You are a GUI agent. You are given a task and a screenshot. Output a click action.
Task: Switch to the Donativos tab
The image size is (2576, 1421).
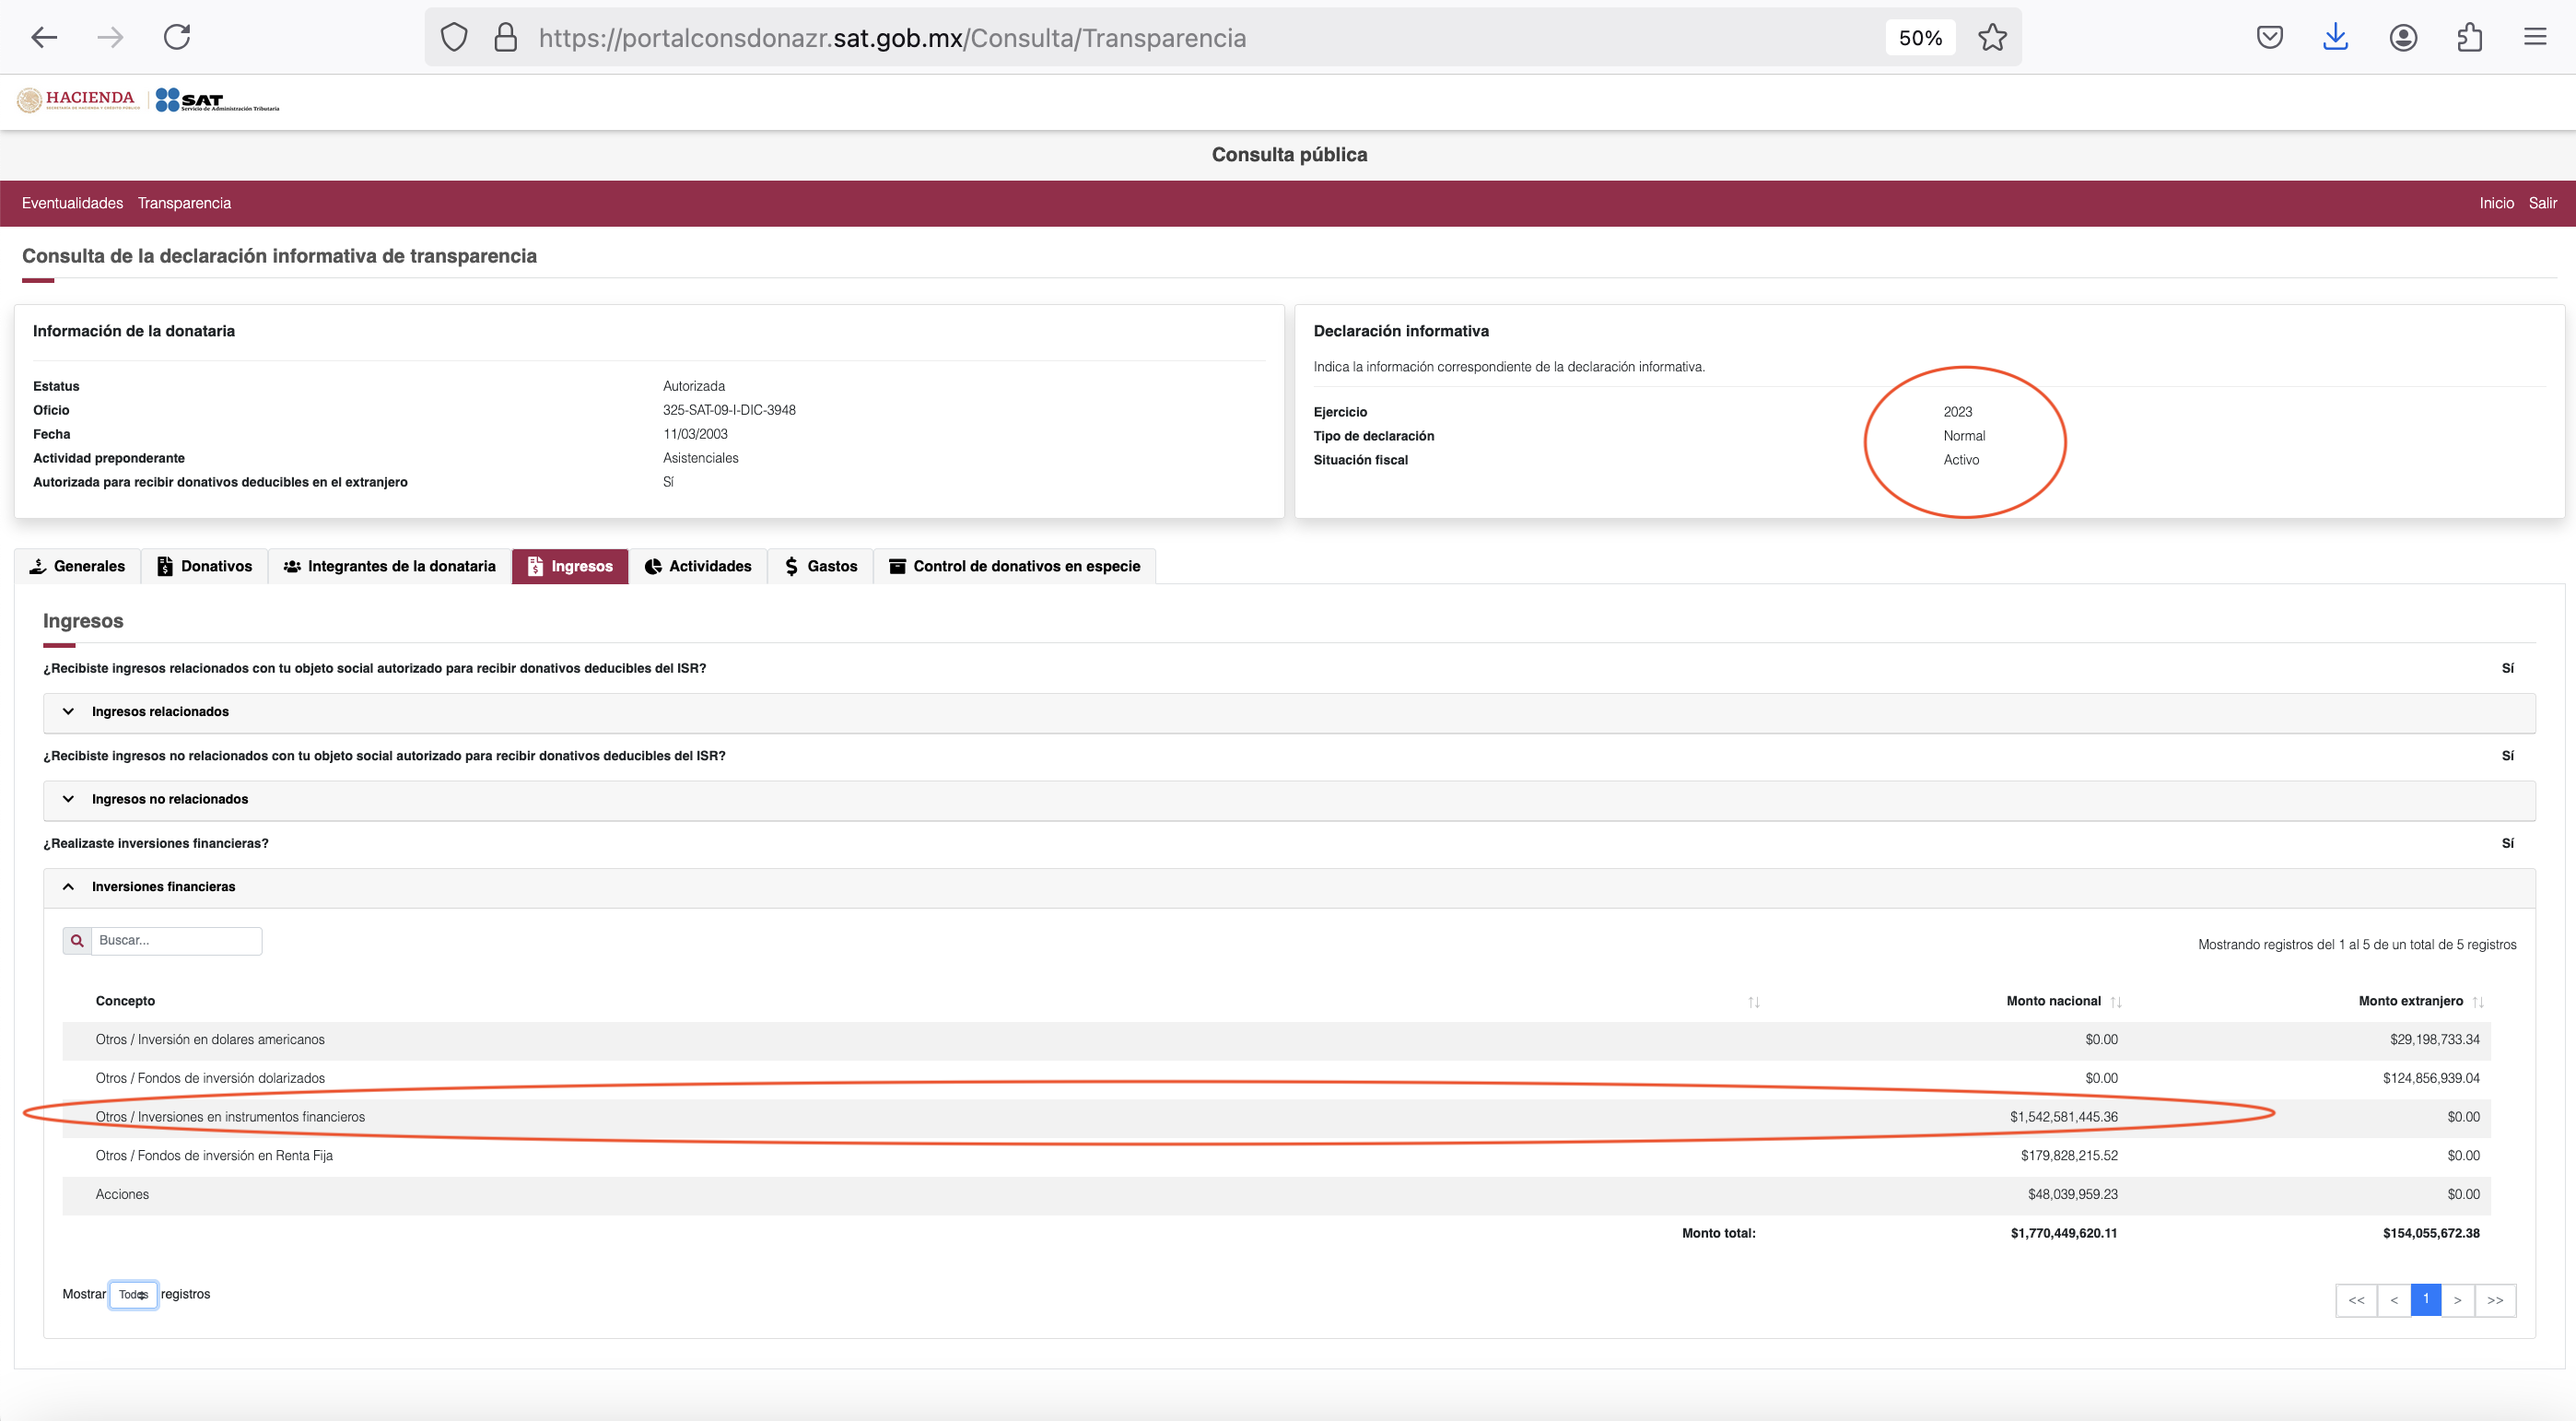point(205,567)
